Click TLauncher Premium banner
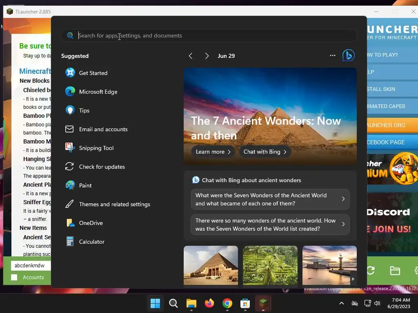The width and height of the screenshot is (418, 313). tap(392, 169)
